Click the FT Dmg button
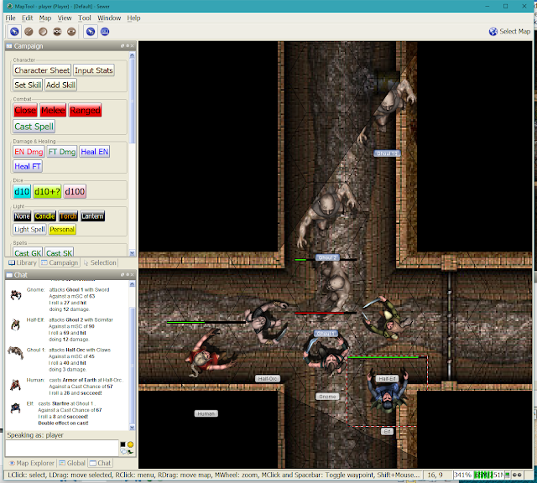Image resolution: width=537 pixels, height=483 pixels. point(61,152)
